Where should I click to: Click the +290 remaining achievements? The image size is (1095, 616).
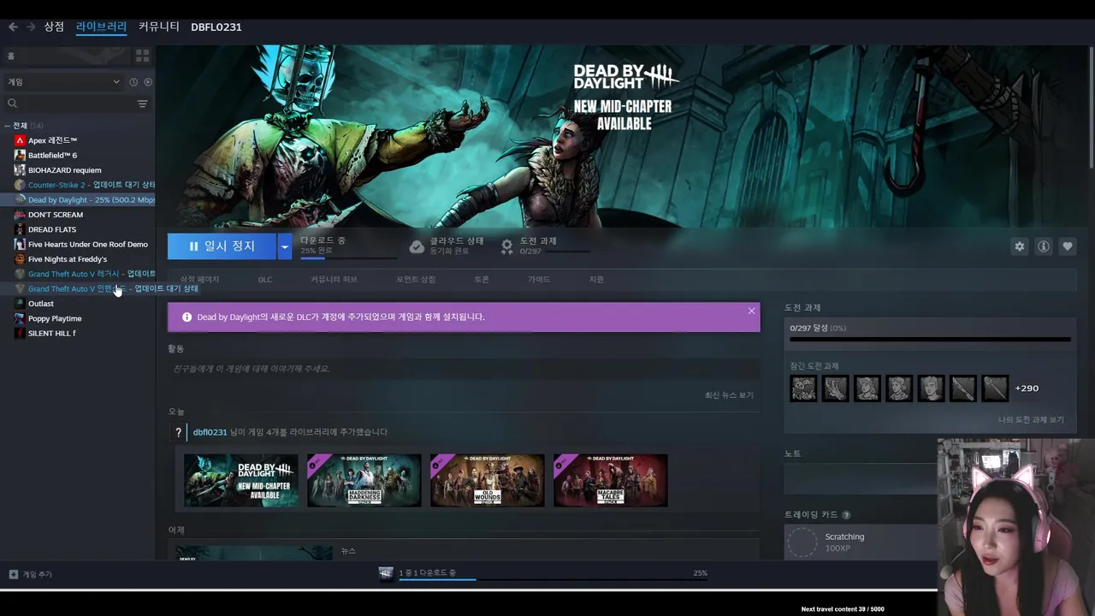[x=1027, y=388]
